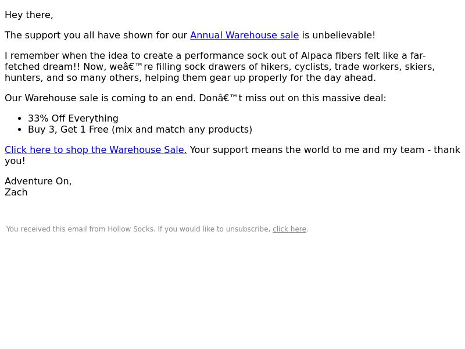Click 'Our Warehouse sale is coming to an end'

[x=100, y=98]
